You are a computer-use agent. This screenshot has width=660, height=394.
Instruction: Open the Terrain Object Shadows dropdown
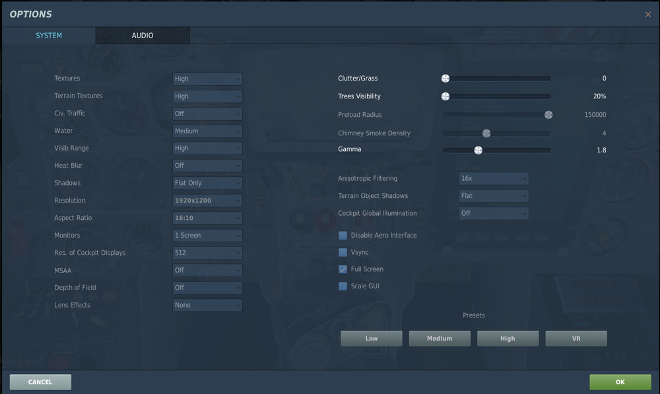(x=493, y=195)
